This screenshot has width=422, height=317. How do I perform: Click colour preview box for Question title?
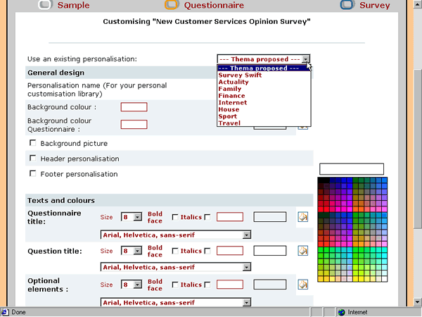[x=270, y=251]
